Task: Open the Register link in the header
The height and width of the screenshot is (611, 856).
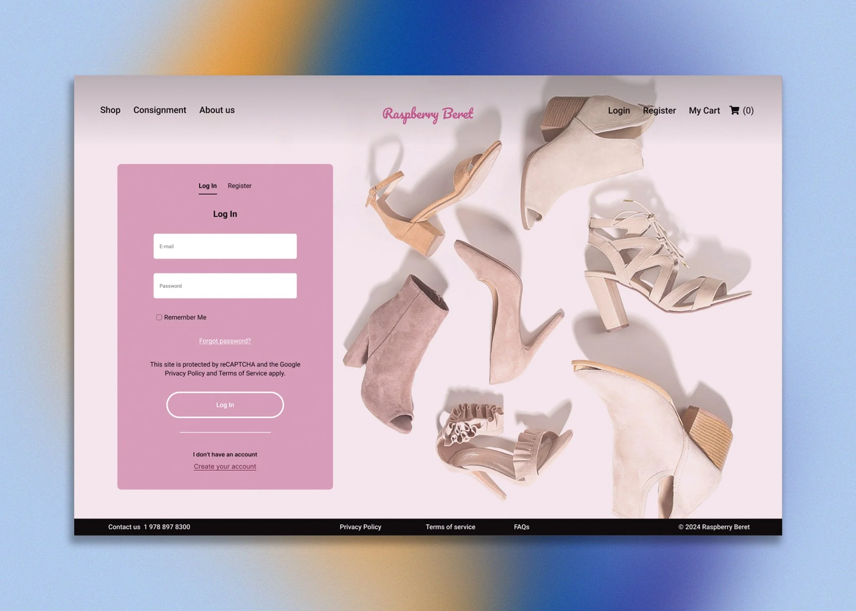Action: click(660, 110)
